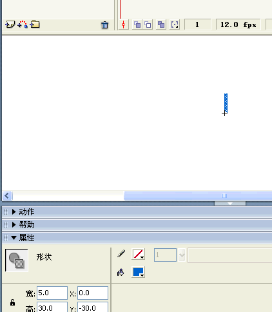The width and height of the screenshot is (272, 312).
Task: Click the lock aspect ratio padlock icon
Action: point(12,302)
